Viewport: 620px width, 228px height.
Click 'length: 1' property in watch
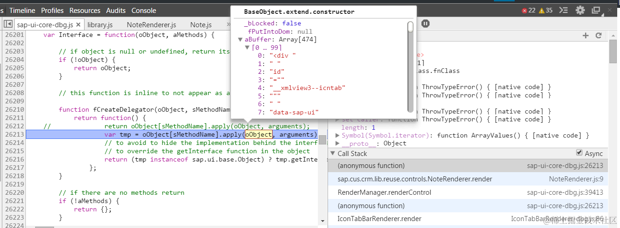point(358,127)
